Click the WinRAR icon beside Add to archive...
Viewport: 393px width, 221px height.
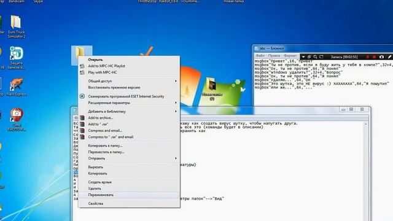[x=82, y=118]
